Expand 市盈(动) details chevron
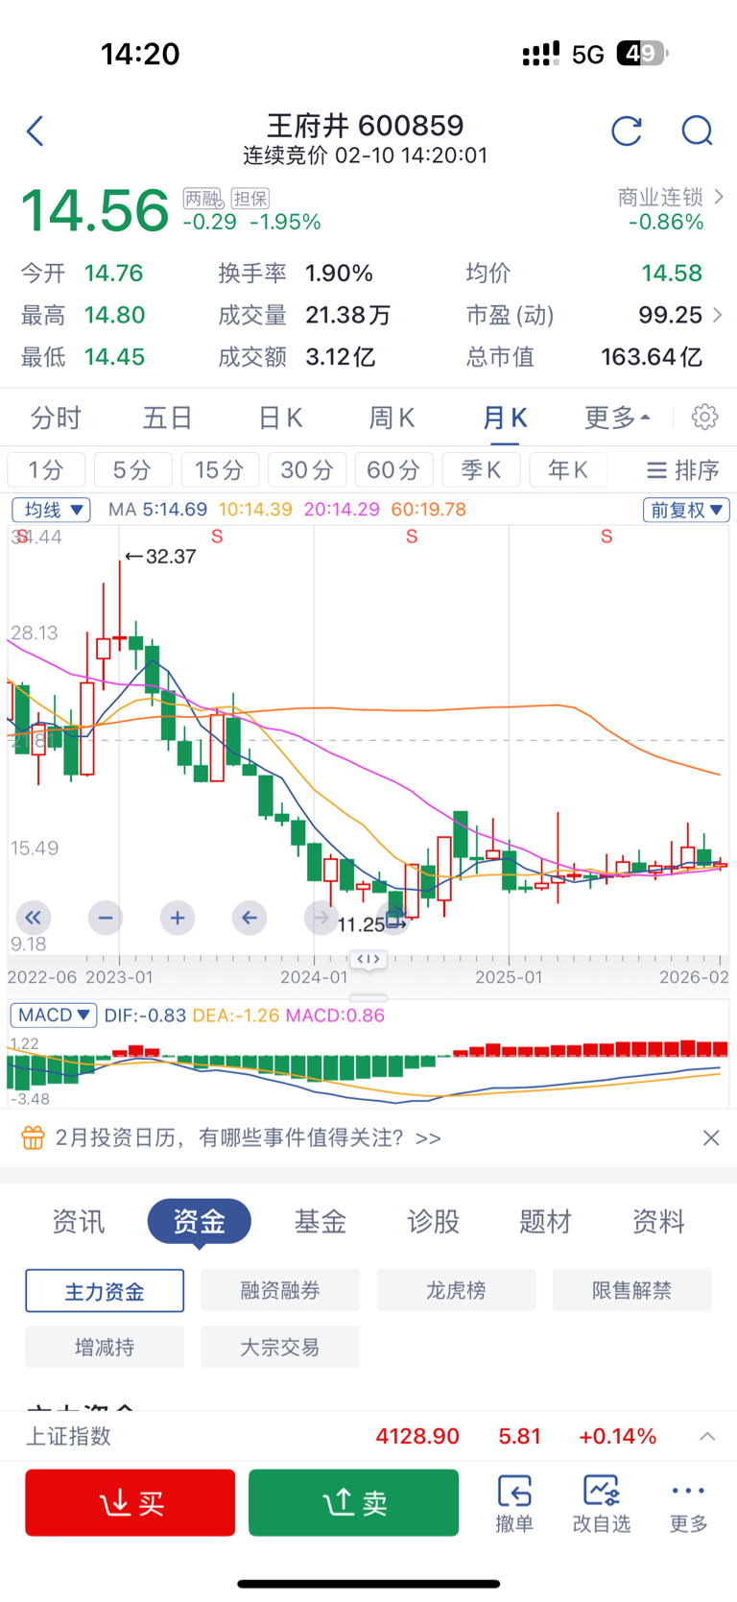737x1602 pixels. pyautogui.click(x=717, y=315)
